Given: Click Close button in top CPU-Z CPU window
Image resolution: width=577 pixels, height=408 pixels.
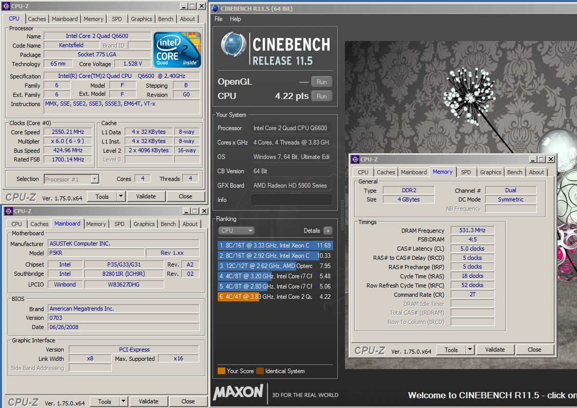Looking at the screenshot, I should pyautogui.click(x=185, y=196).
